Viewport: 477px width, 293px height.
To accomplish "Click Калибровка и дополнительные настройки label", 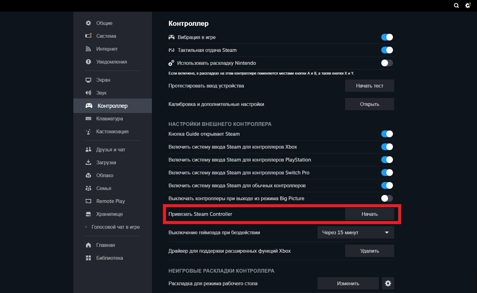I will (x=216, y=104).
